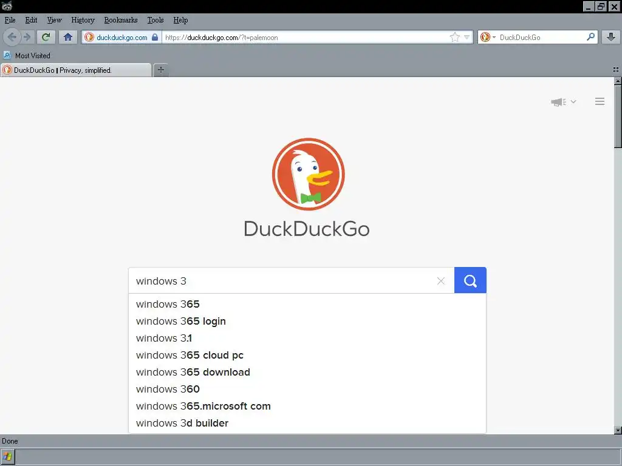Open the Tools menu
622x466 pixels.
(x=155, y=20)
